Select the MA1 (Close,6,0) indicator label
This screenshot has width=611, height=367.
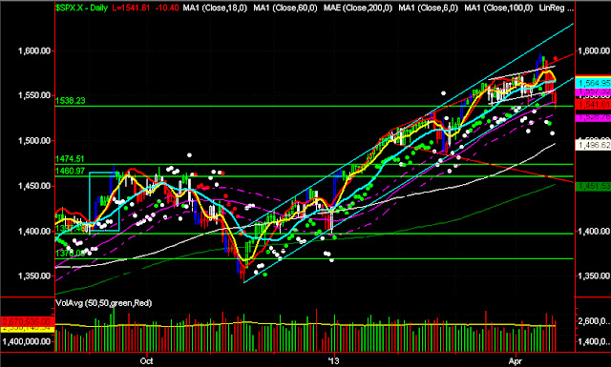tap(429, 8)
